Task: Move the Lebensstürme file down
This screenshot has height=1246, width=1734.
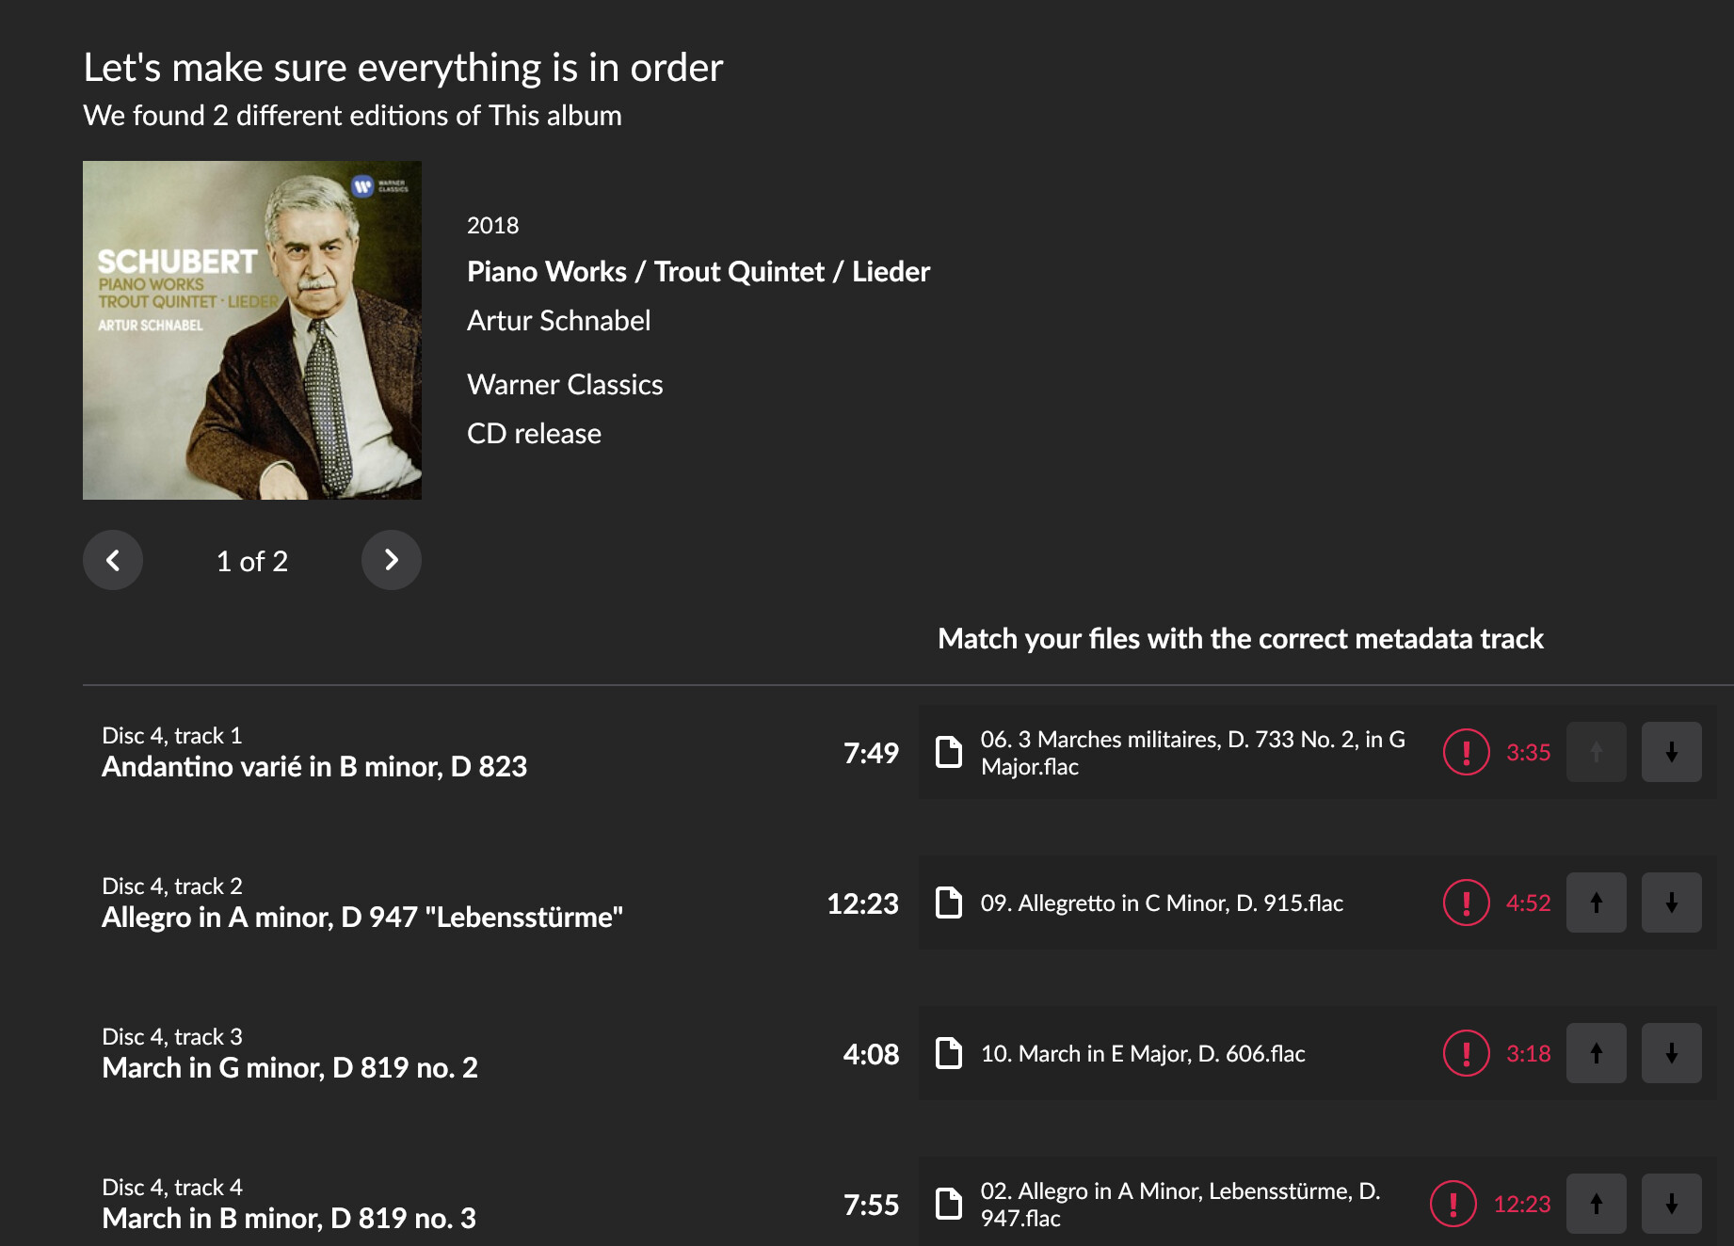Action: 1671,1204
